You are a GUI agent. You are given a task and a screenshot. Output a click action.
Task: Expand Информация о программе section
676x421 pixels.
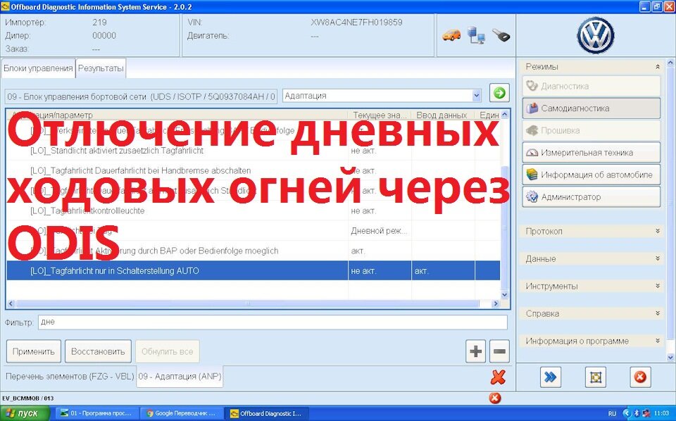[x=658, y=341]
